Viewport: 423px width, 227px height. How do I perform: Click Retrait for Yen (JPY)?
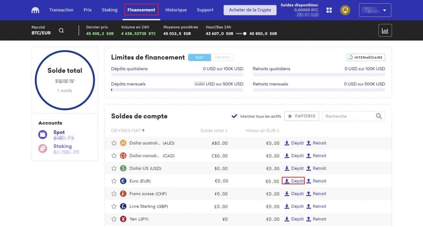tap(316, 219)
